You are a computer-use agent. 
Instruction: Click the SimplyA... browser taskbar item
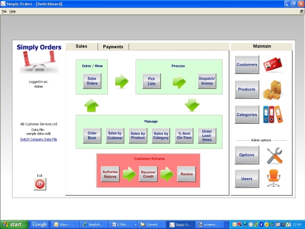click(x=94, y=224)
